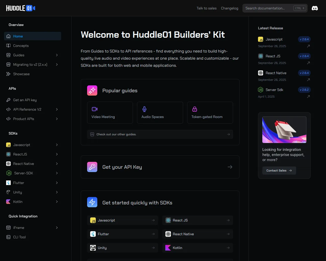This screenshot has height=261, width=326.
Task: Expand the ReactJS sidebar chevron
Action: [57, 154]
